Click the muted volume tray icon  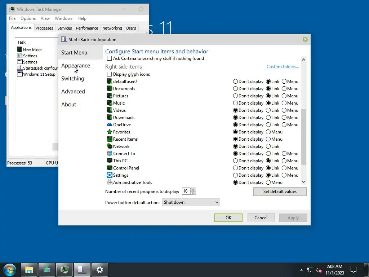pyautogui.click(x=319, y=270)
